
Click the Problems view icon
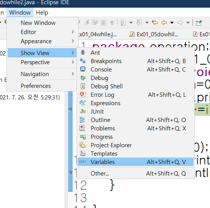point(82,128)
